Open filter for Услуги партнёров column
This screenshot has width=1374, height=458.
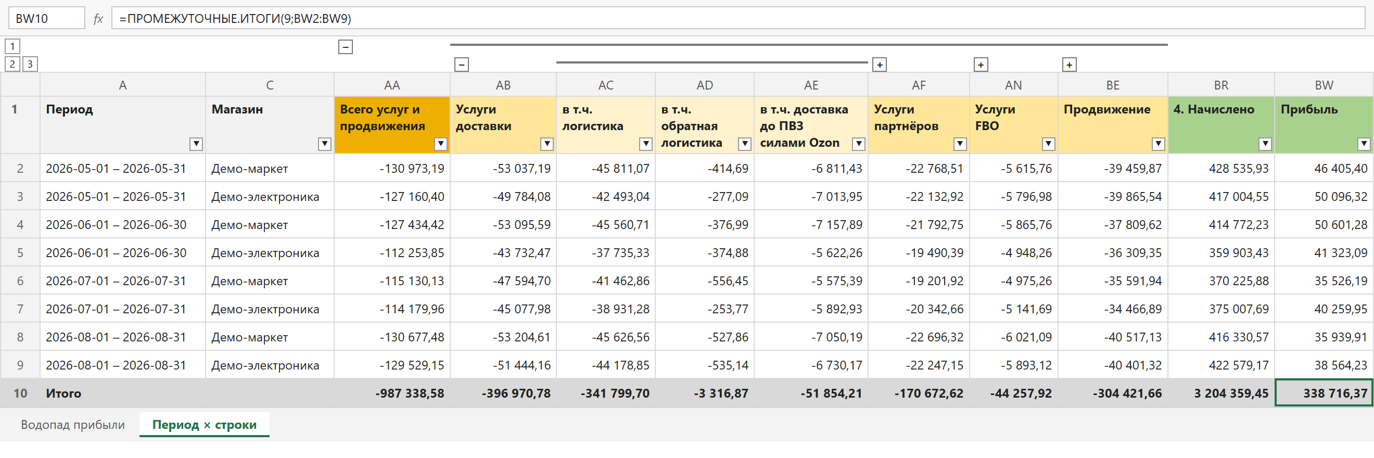click(x=960, y=144)
